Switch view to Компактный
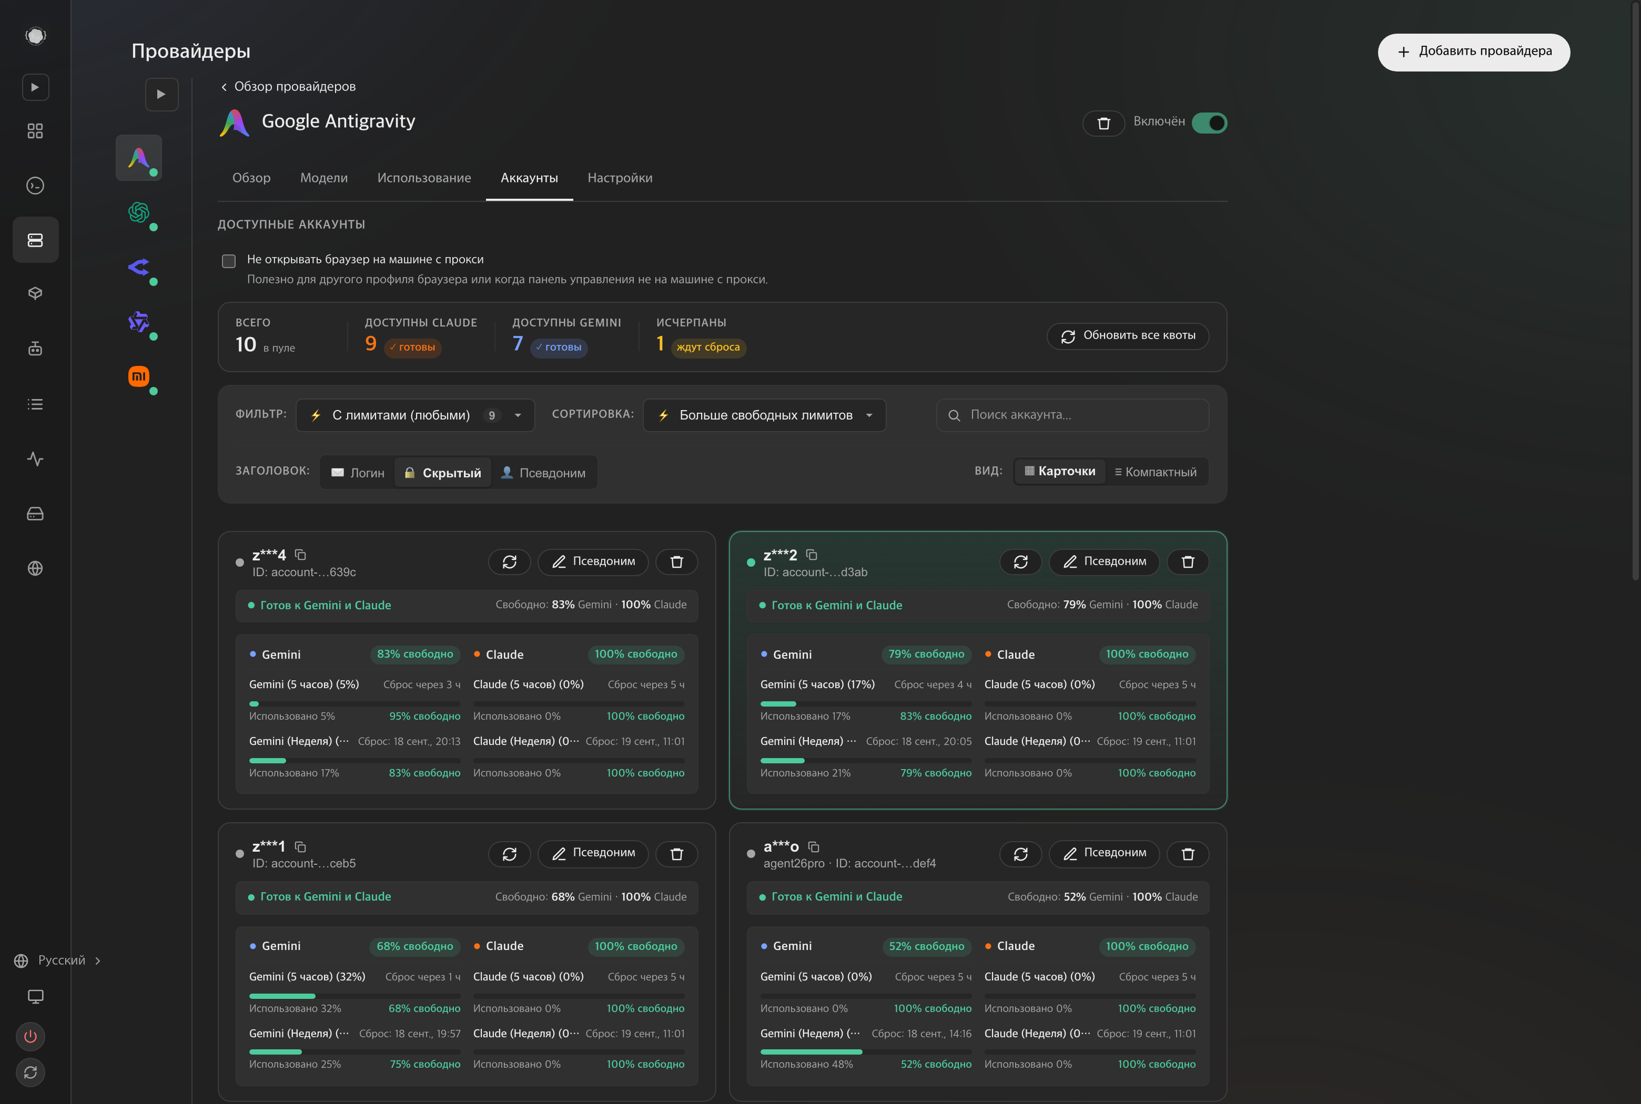Screen dimensions: 1641x1104 [1156, 472]
